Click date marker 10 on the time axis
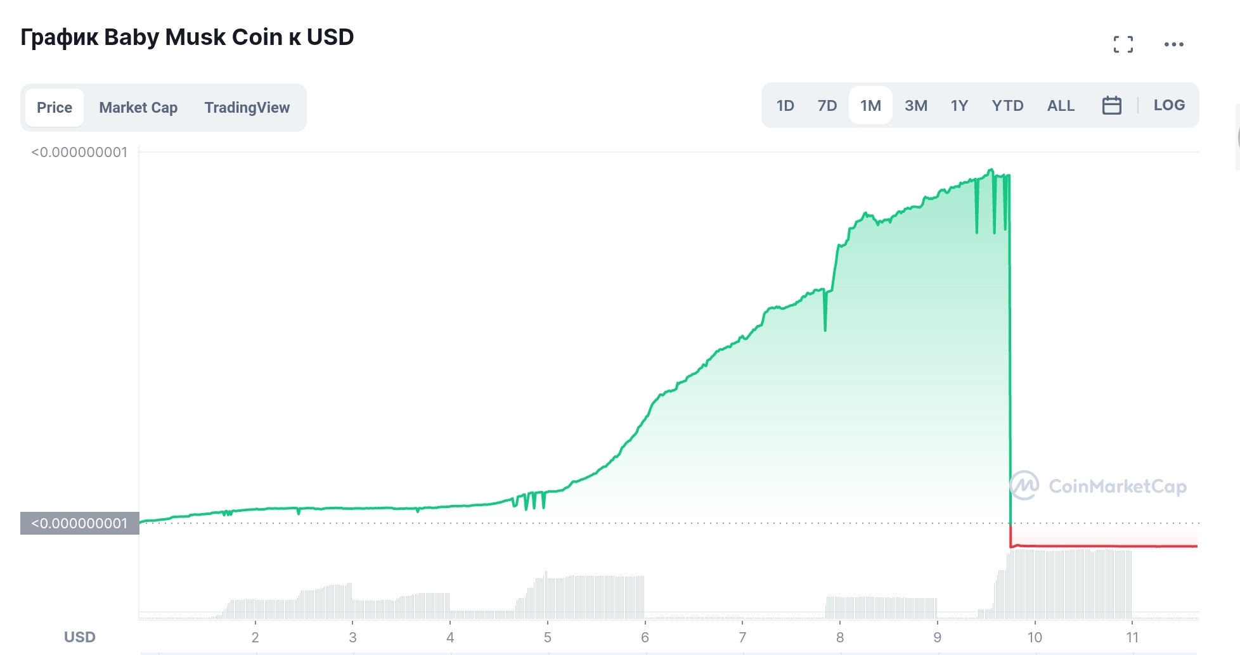This screenshot has width=1240, height=655. pos(1035,637)
